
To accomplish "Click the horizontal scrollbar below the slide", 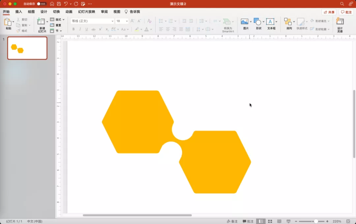I will (x=137, y=215).
